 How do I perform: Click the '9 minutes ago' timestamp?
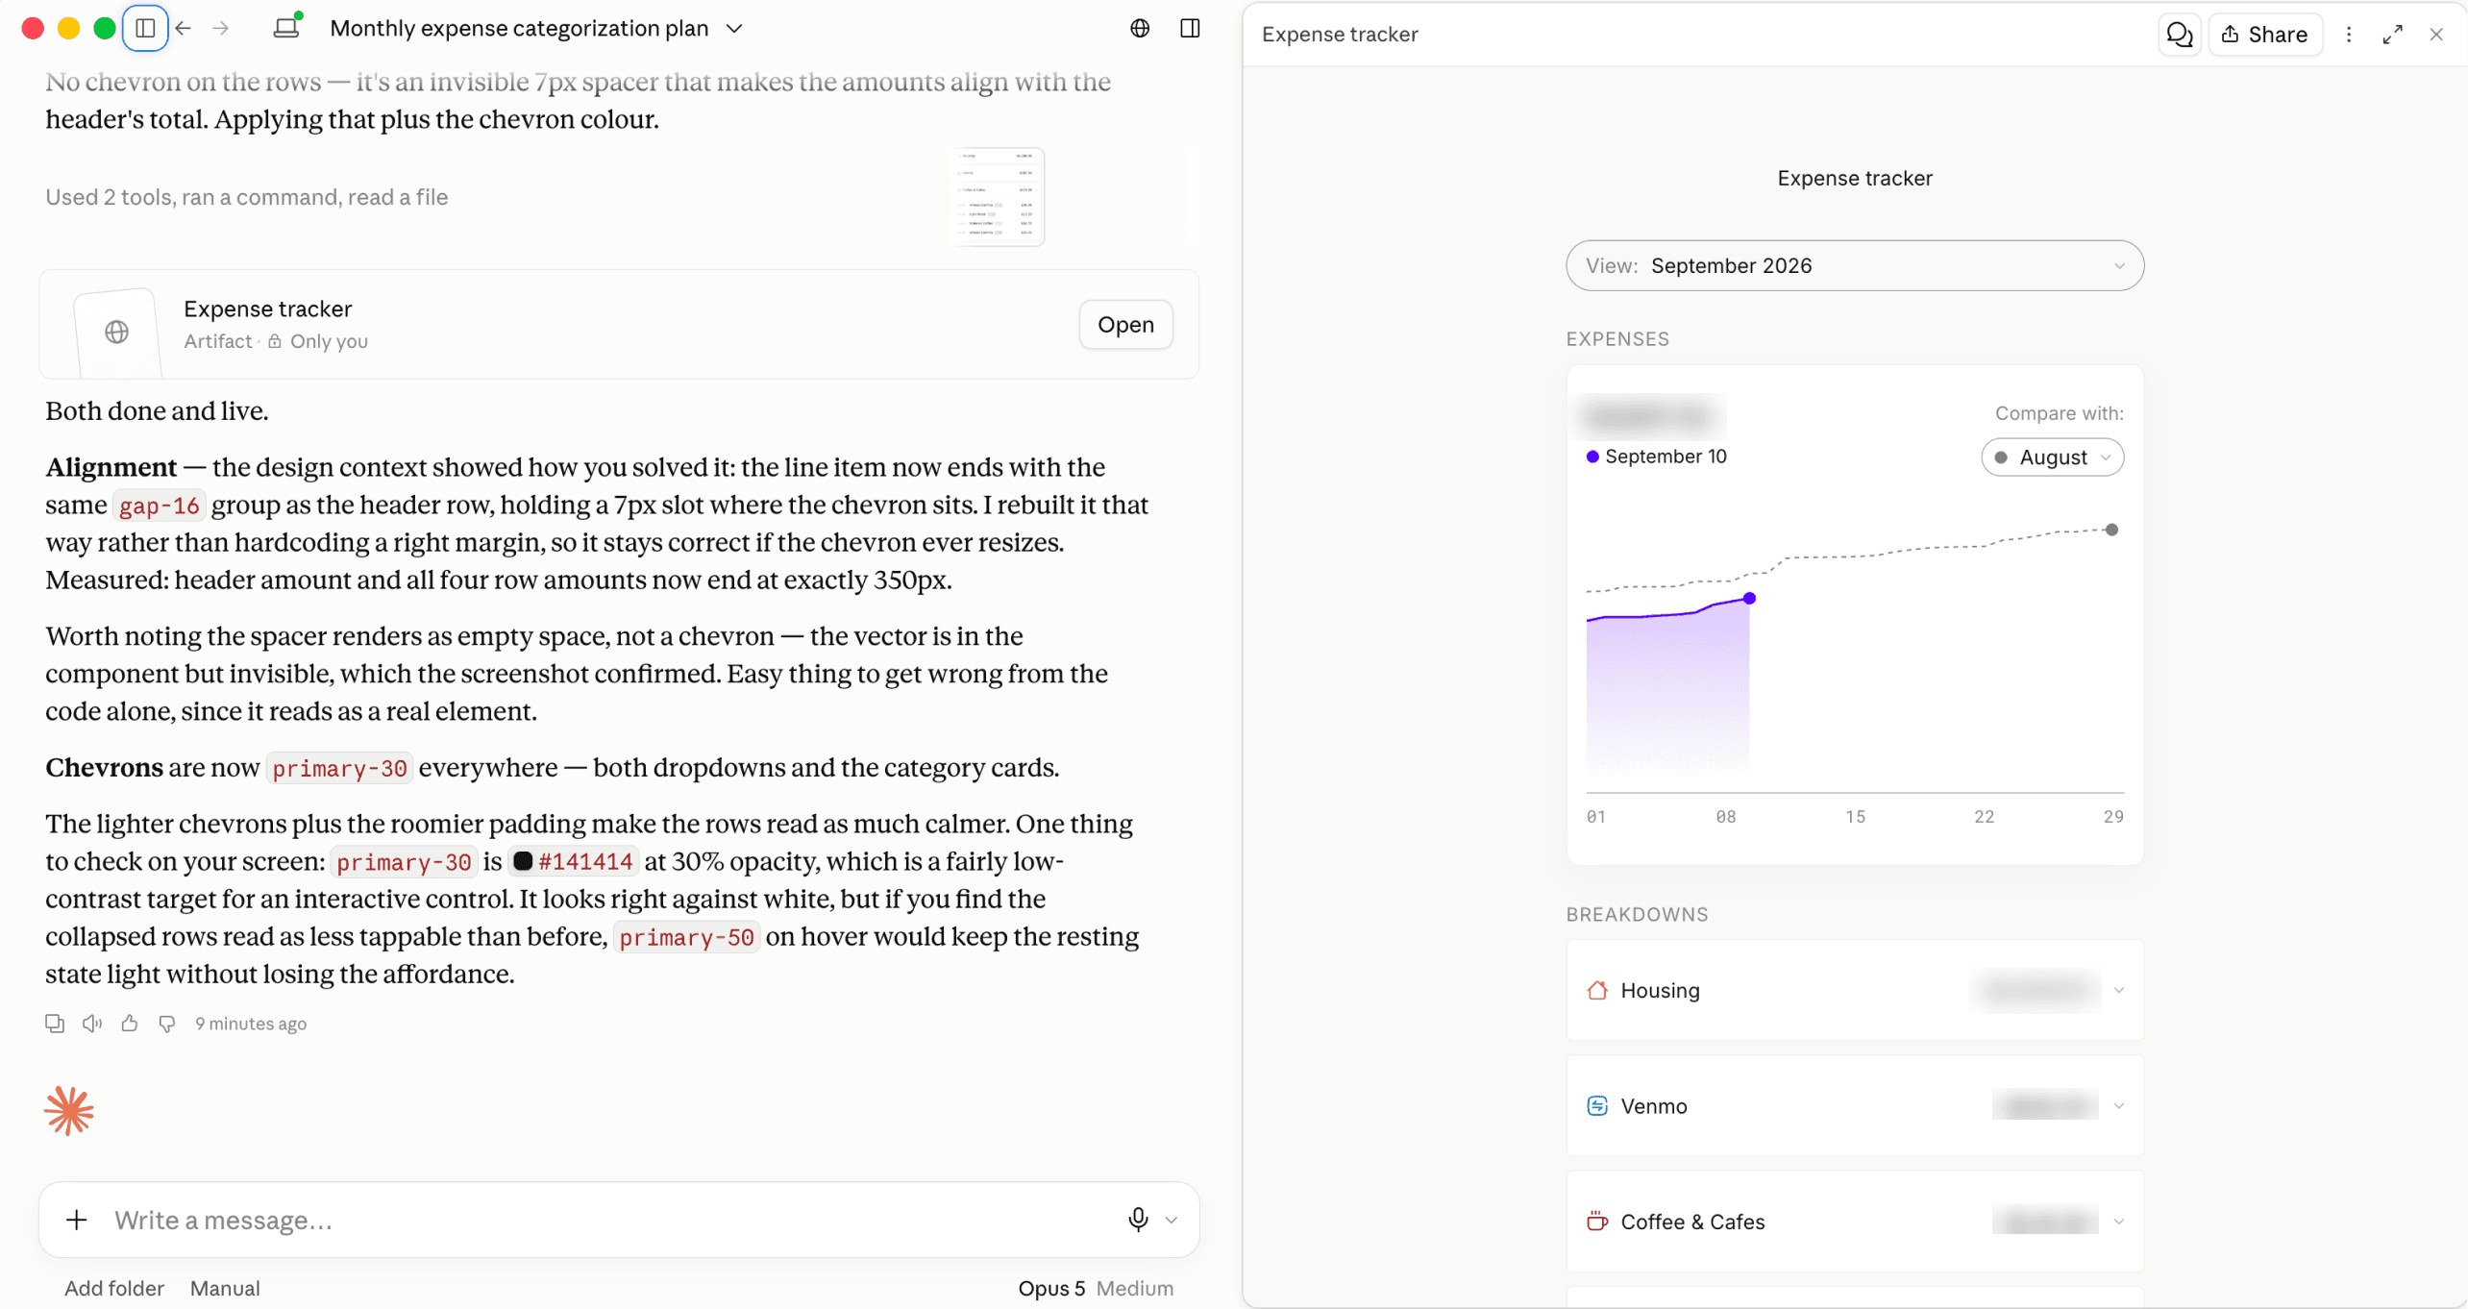(251, 1024)
